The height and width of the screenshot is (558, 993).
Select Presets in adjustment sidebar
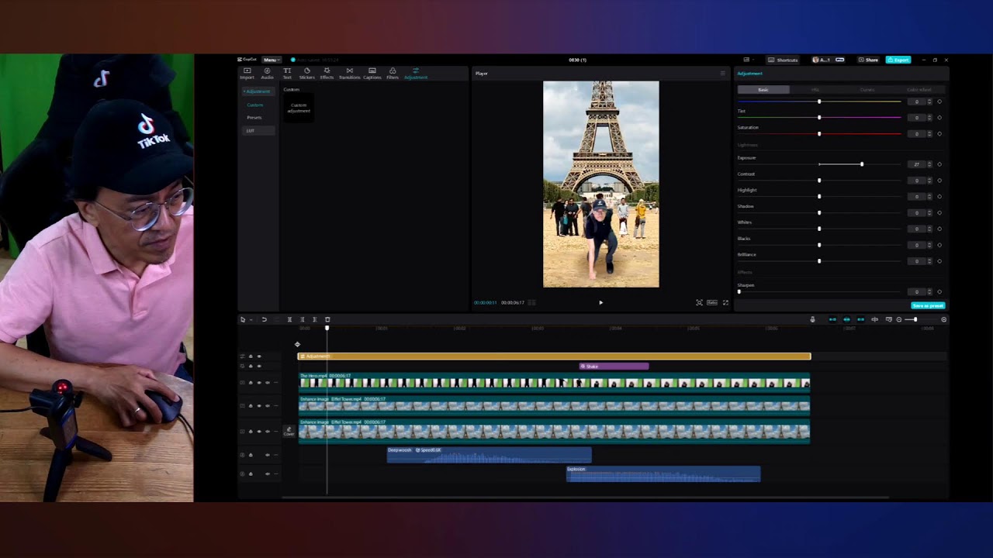[254, 118]
